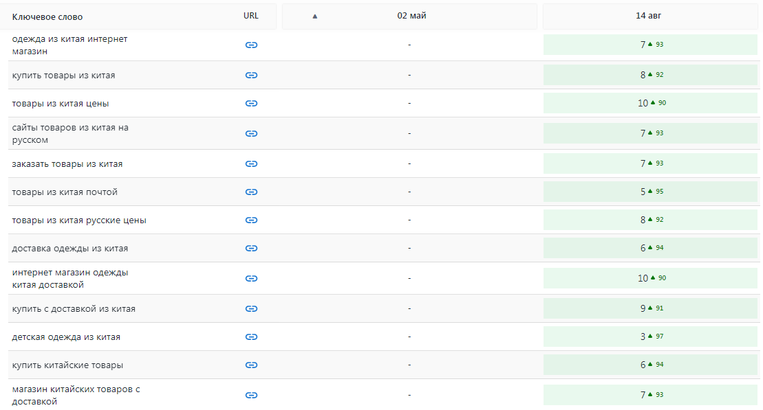Click keyword 'сайты товаров из китая на русском'
The height and width of the screenshot is (410, 763).
(x=70, y=134)
